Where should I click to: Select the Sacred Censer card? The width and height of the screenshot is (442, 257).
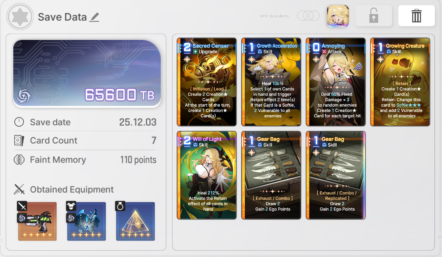click(x=207, y=82)
